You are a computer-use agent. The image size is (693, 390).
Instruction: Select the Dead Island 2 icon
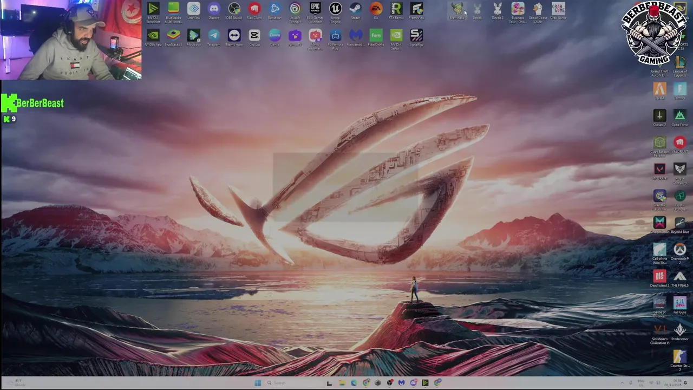[x=659, y=279]
